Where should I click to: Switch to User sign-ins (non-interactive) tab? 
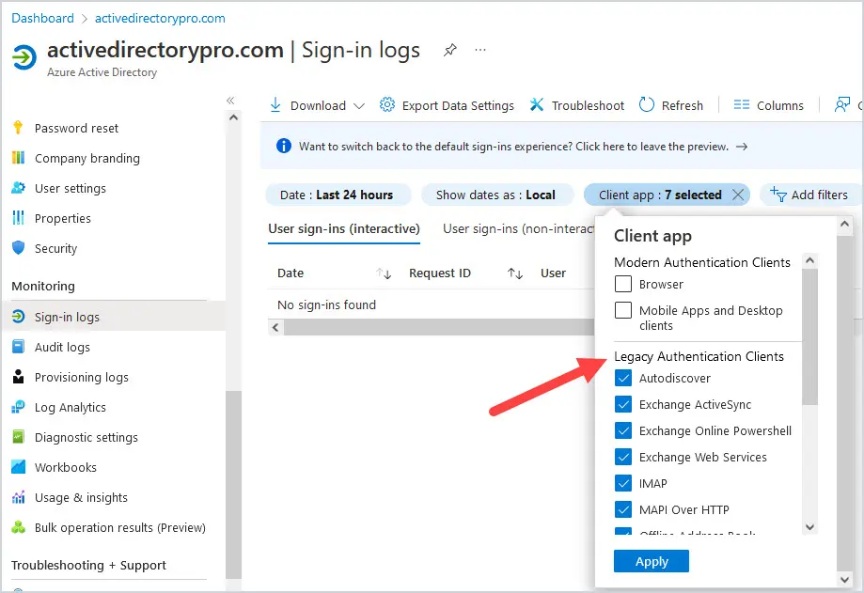click(x=519, y=229)
